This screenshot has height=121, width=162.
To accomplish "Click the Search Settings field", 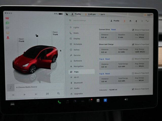I will 79,20.
